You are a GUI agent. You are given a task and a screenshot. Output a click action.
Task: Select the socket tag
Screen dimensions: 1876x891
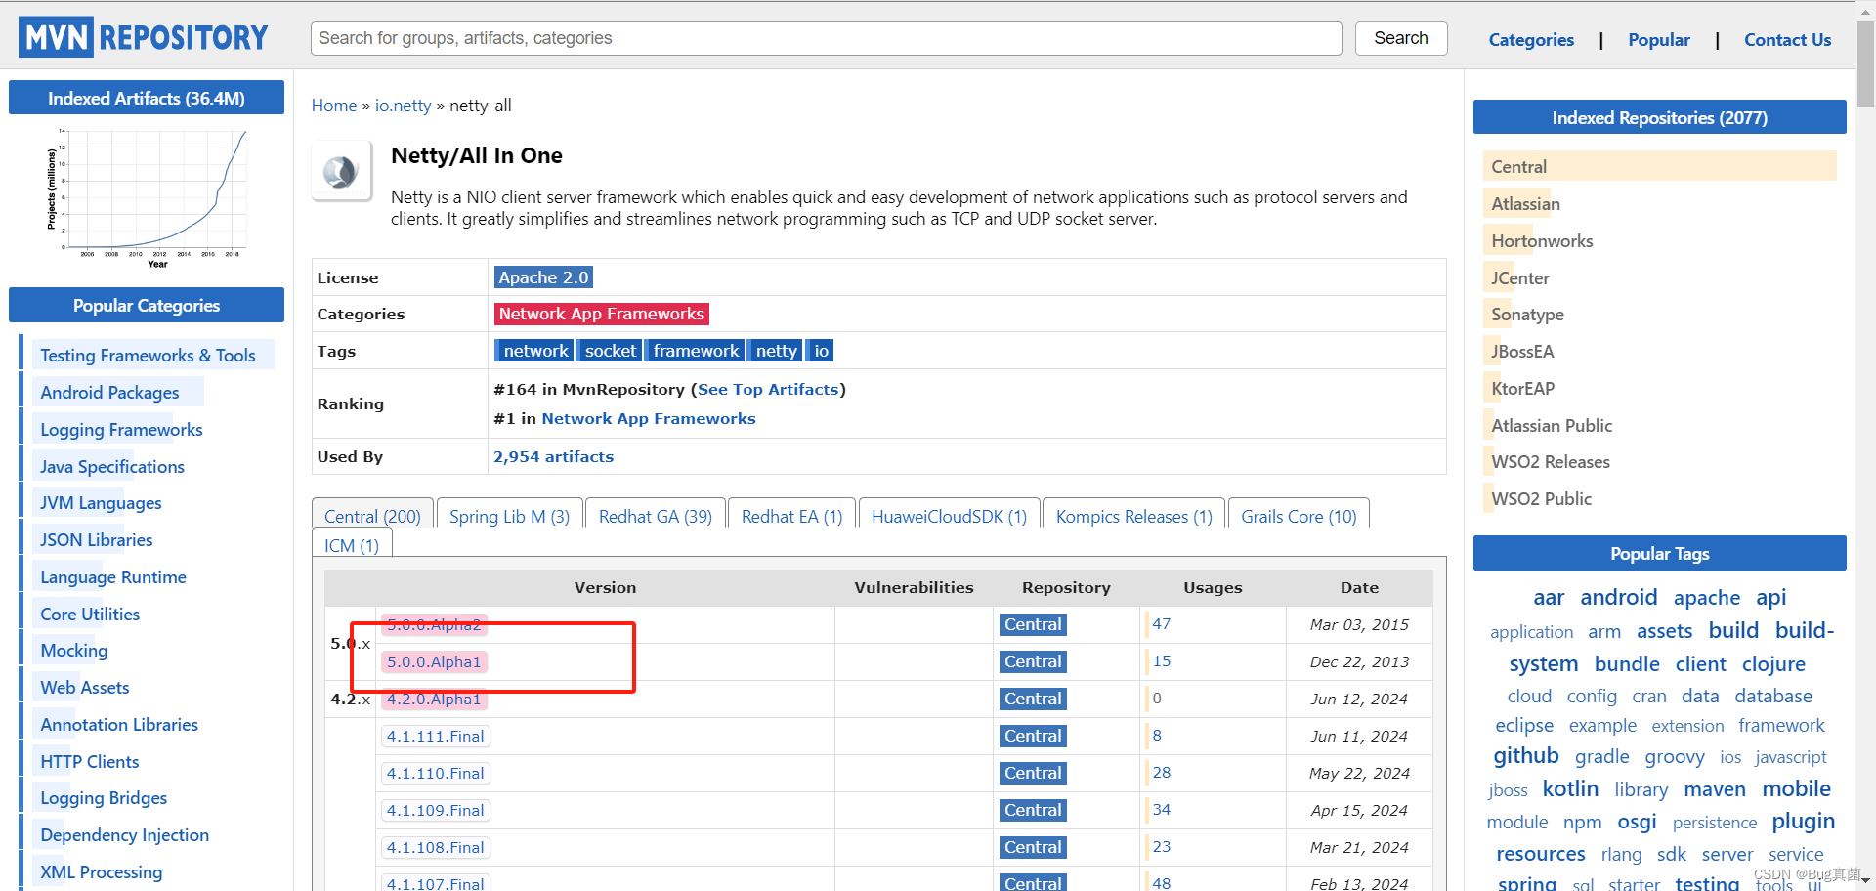point(611,351)
